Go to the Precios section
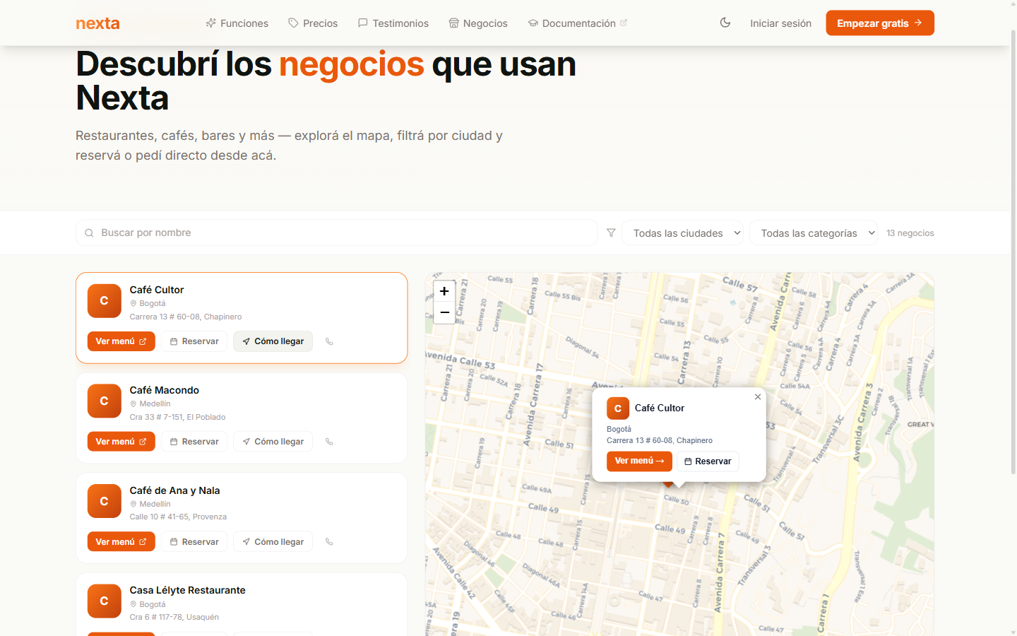The height and width of the screenshot is (636, 1017). [x=313, y=23]
